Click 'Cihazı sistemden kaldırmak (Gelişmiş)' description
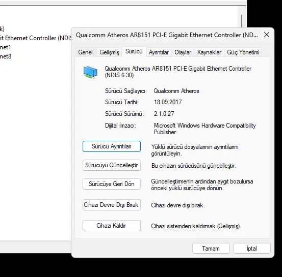The image size is (282, 277). [196, 226]
